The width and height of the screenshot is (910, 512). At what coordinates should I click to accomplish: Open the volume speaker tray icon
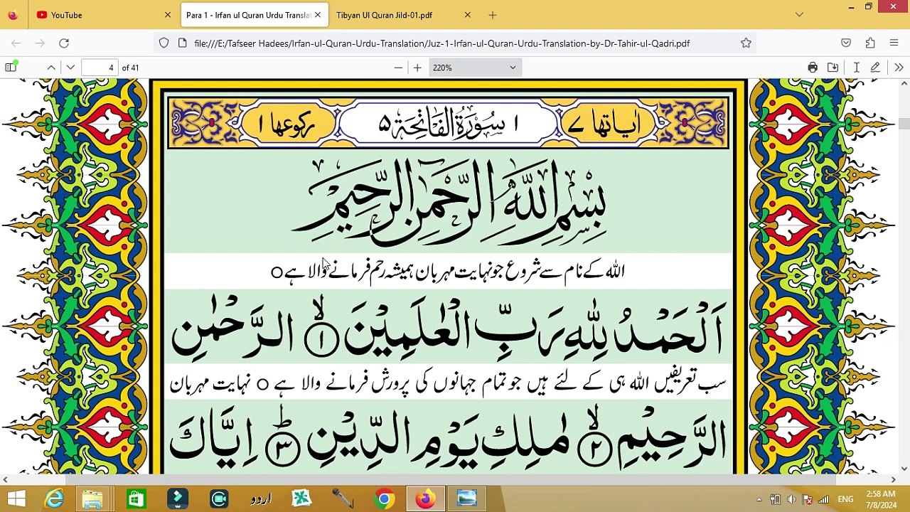[x=791, y=499]
